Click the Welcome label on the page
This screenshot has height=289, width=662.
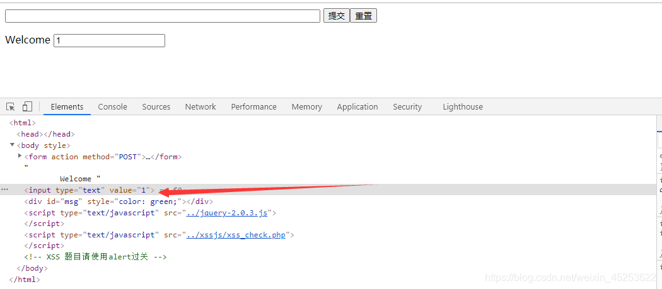pos(28,40)
